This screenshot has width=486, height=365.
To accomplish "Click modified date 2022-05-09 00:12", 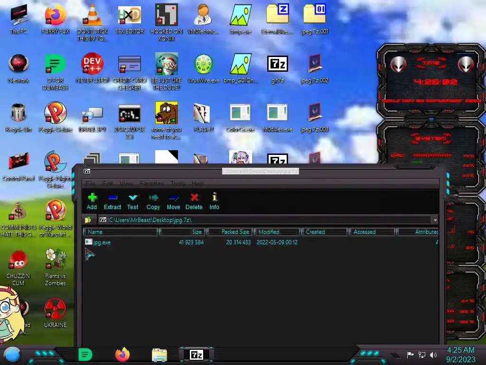I will 277,242.
